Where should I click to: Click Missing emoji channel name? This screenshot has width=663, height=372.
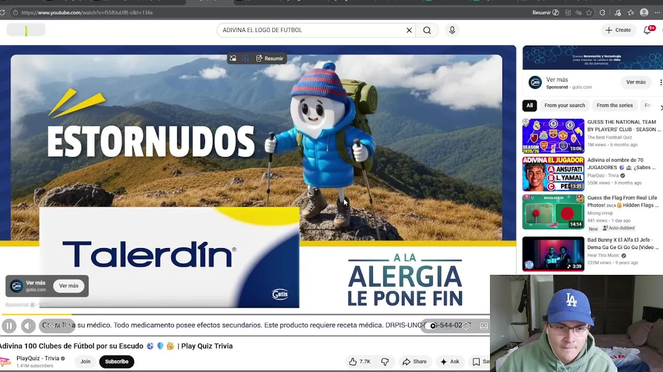[600, 213]
